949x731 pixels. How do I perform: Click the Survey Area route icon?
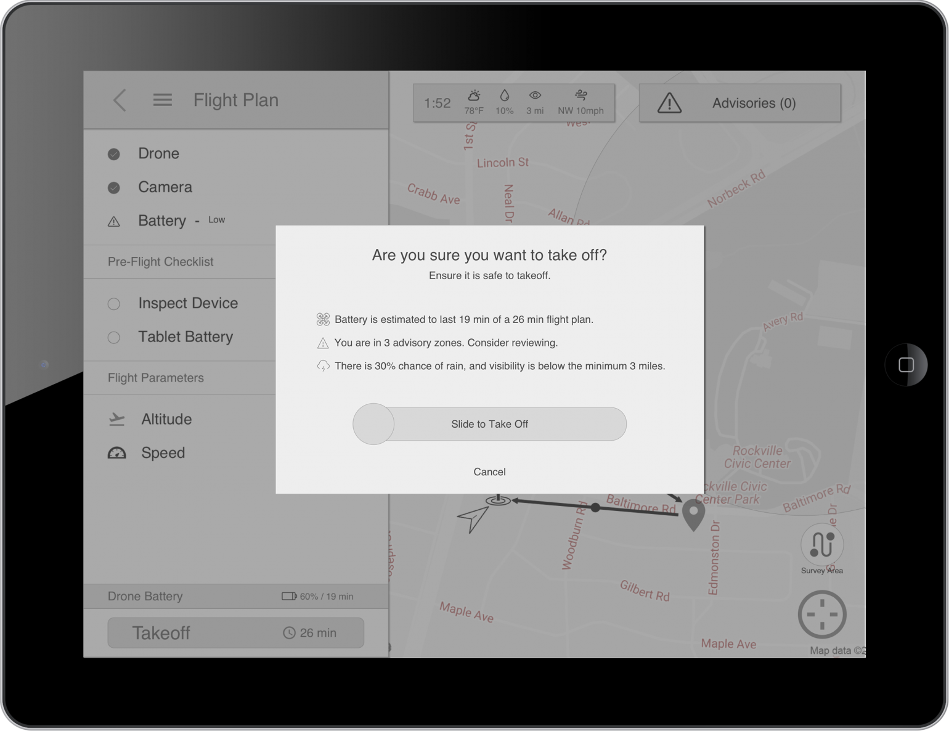(822, 544)
